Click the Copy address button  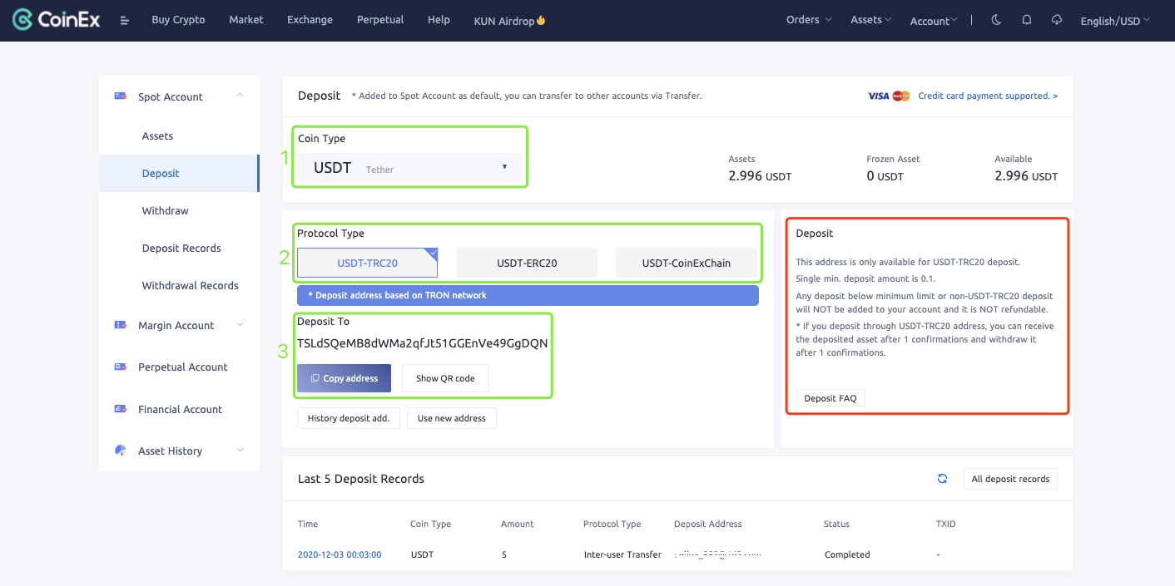pos(344,378)
